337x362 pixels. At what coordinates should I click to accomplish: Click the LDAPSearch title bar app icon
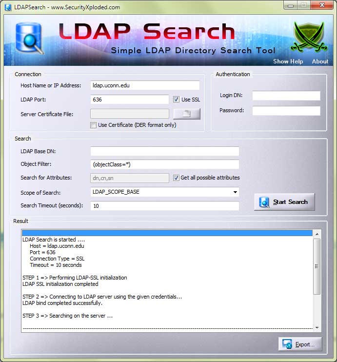(8, 7)
